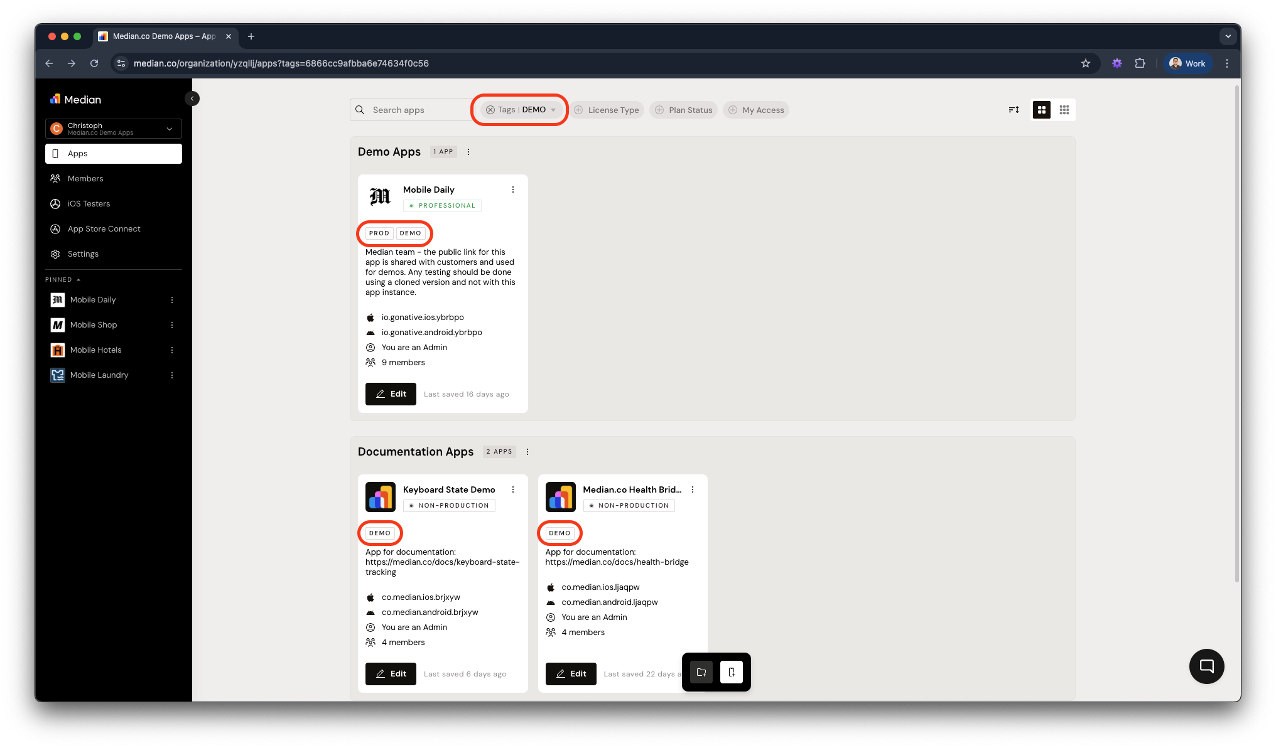The image size is (1276, 748).
Task: Open pinned app Mobile Hotels
Action: point(96,350)
